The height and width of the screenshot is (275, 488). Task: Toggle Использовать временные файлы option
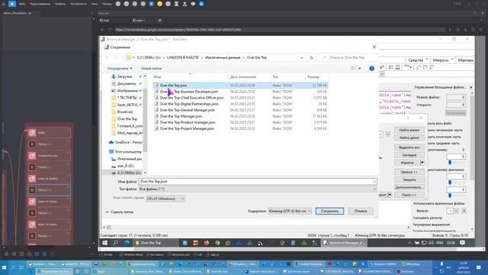pyautogui.click(x=438, y=204)
